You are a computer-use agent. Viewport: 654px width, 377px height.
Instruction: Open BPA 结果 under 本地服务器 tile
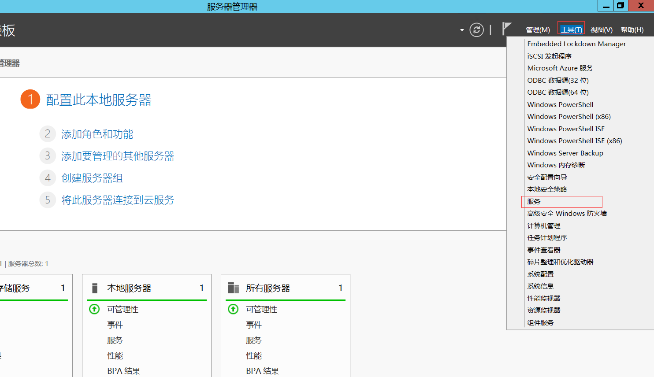pos(123,371)
